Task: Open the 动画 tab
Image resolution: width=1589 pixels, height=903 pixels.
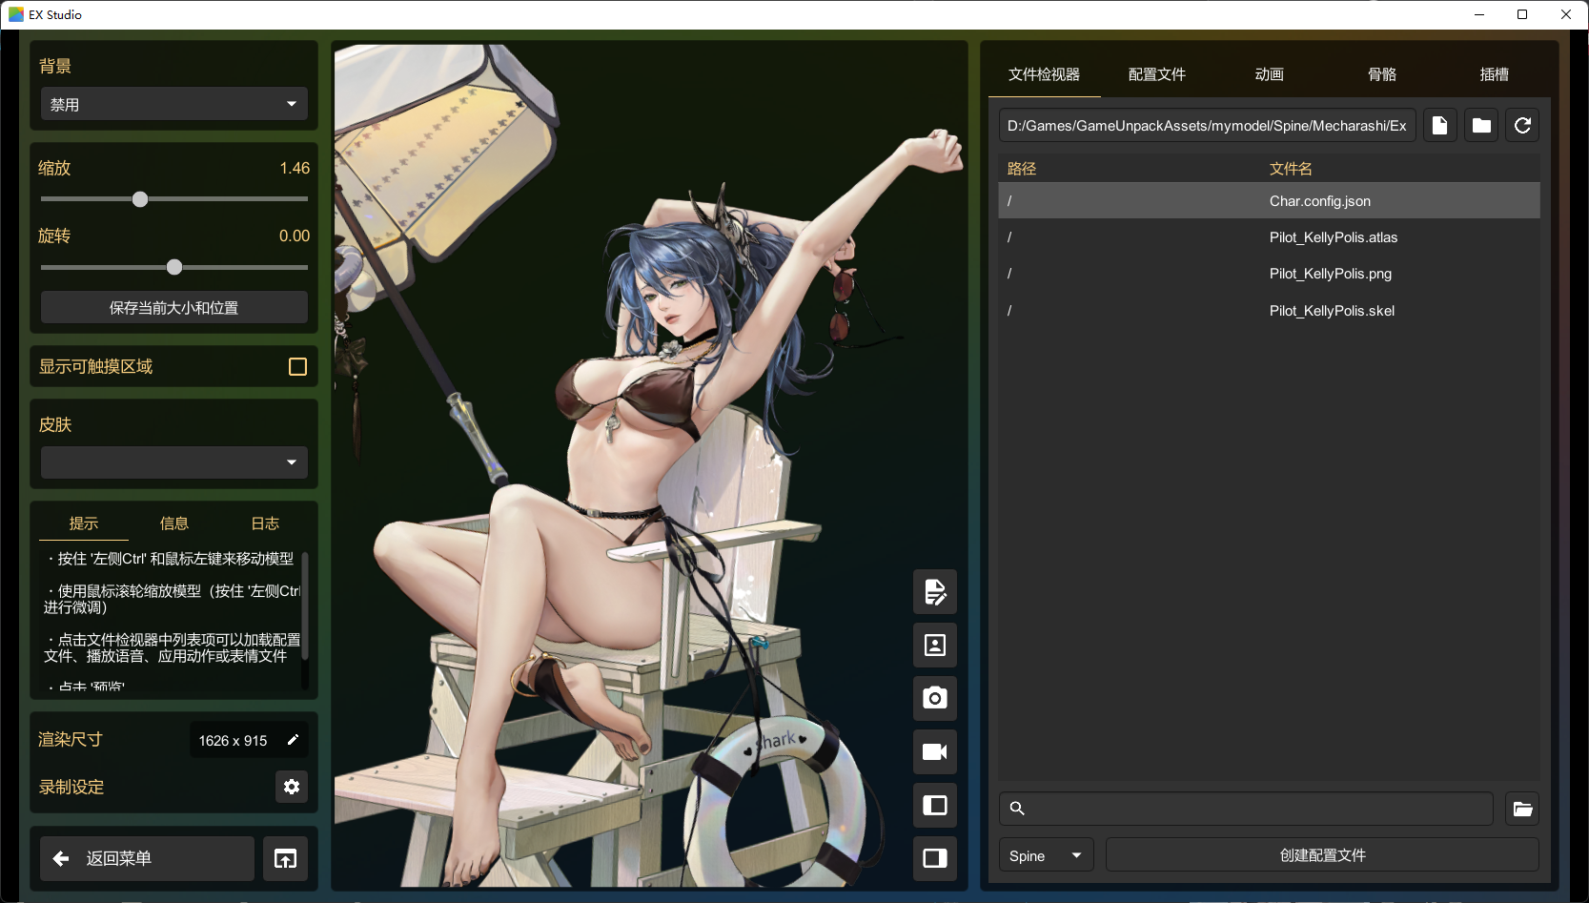Action: (x=1269, y=74)
